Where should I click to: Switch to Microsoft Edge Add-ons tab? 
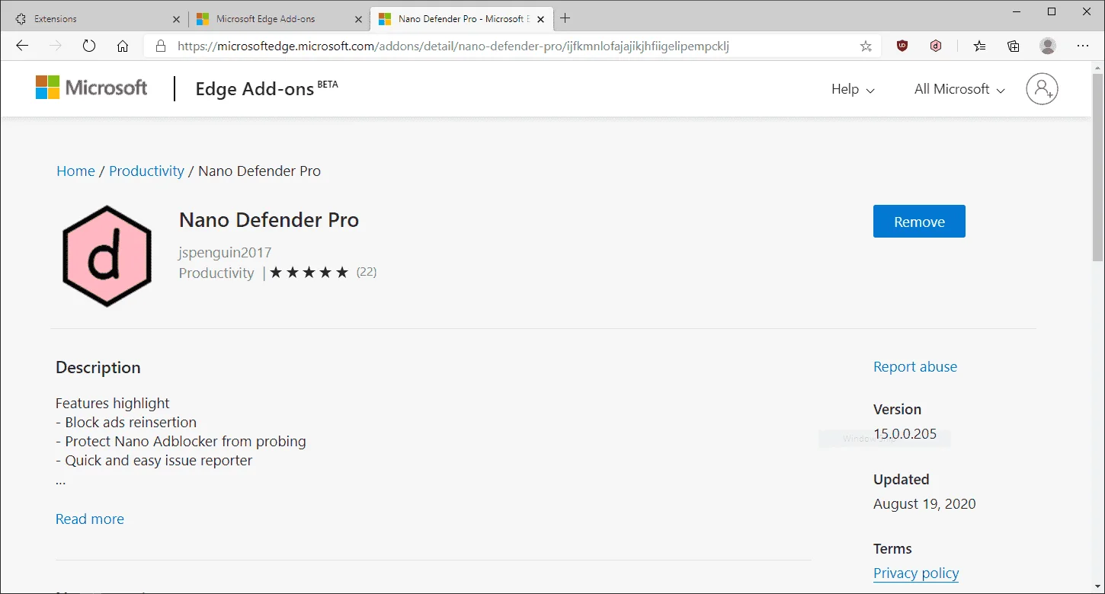[278, 18]
